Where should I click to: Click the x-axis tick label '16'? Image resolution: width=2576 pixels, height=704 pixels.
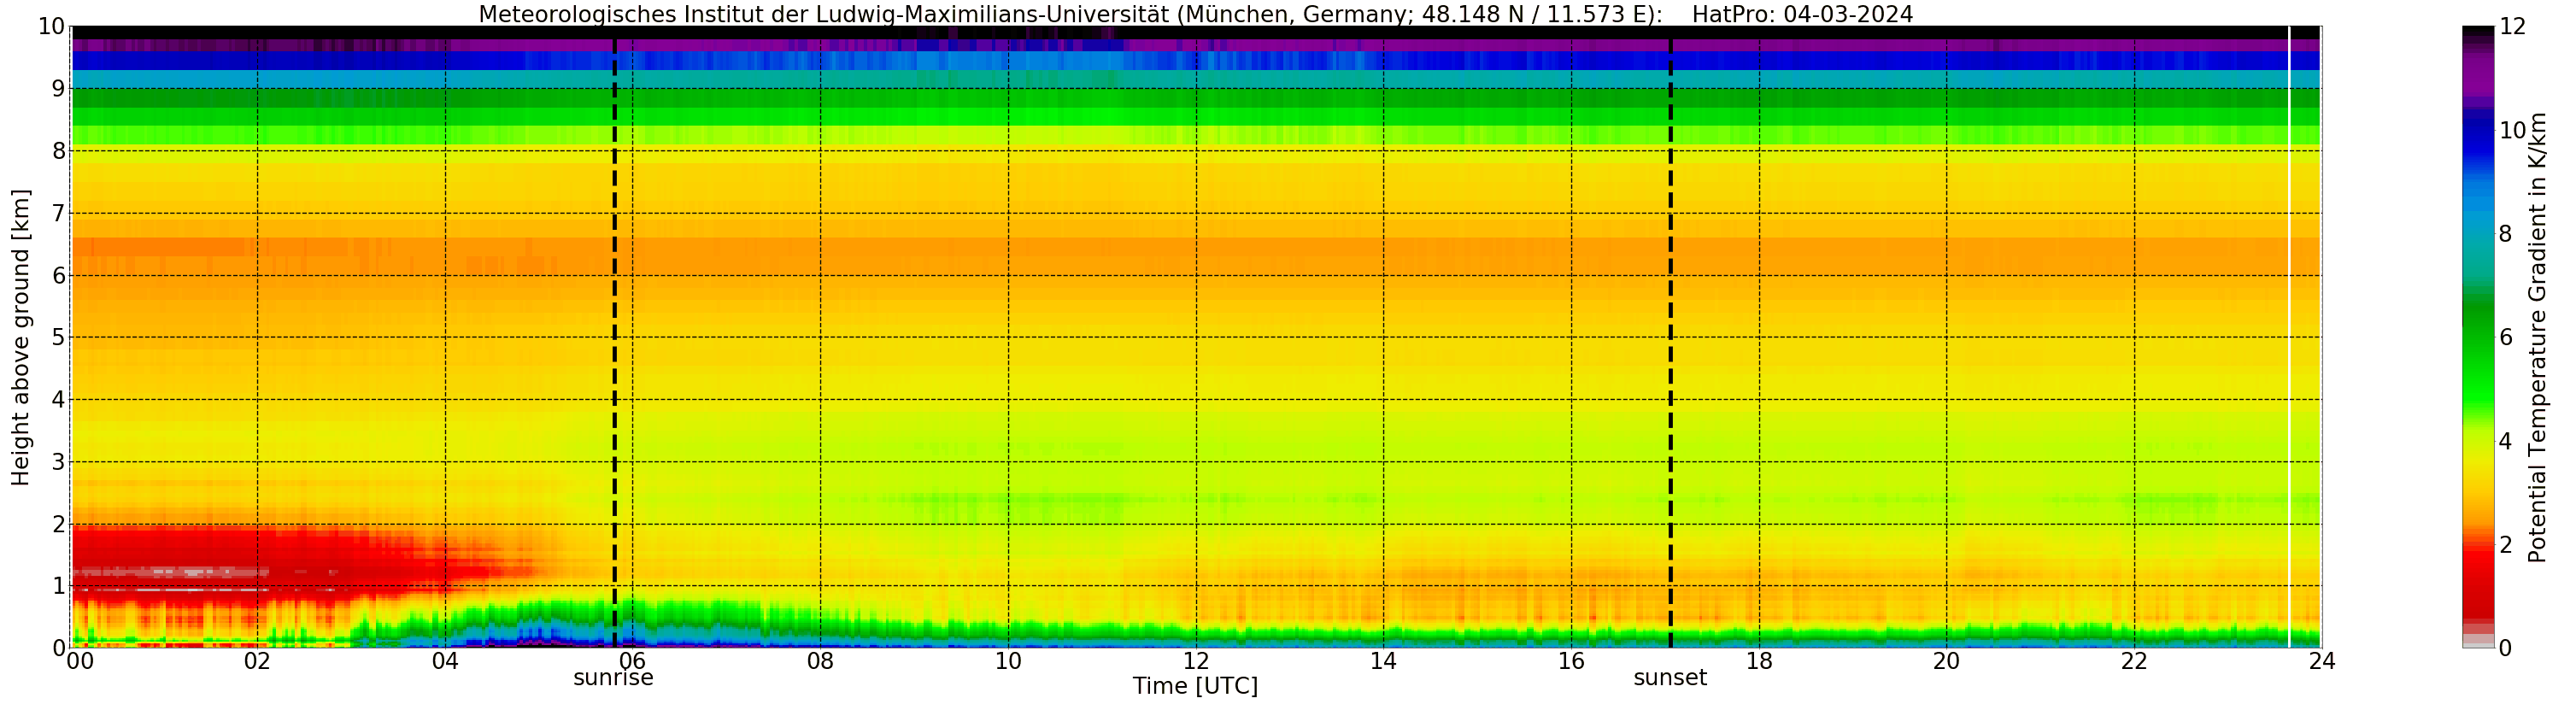[1571, 661]
